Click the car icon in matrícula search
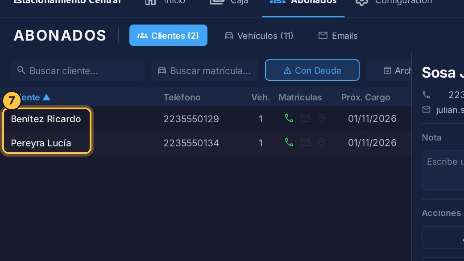Viewport: 464px width, 261px height. (x=162, y=70)
